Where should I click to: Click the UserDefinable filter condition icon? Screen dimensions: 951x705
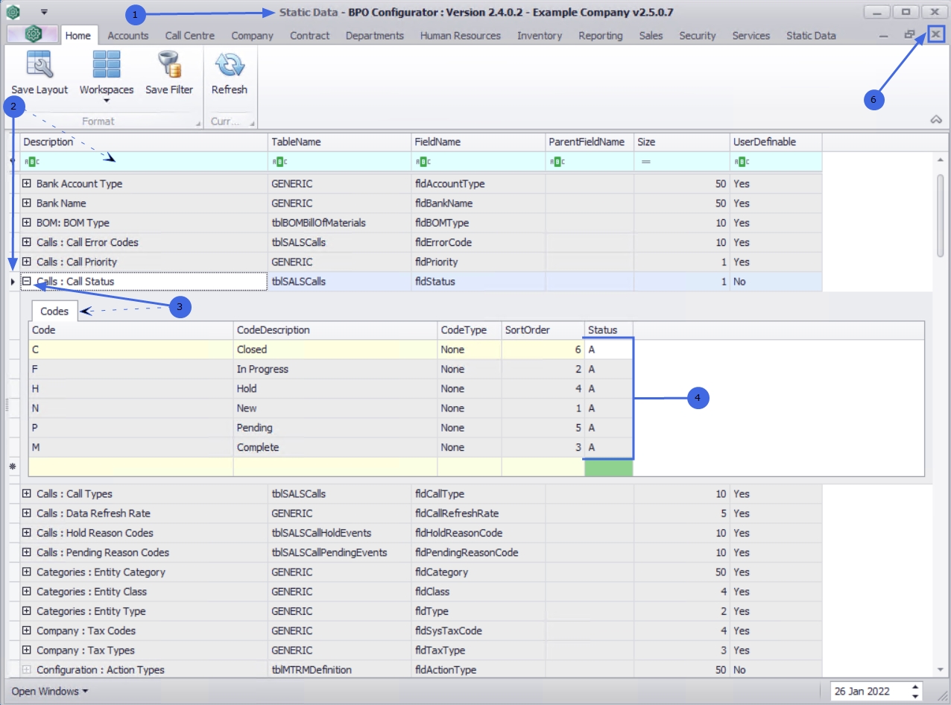click(x=742, y=162)
